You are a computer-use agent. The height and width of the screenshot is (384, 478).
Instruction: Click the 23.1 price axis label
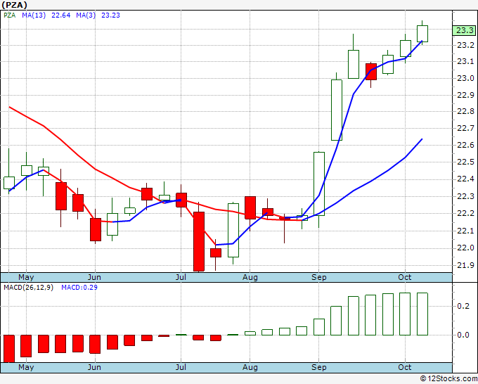click(465, 62)
